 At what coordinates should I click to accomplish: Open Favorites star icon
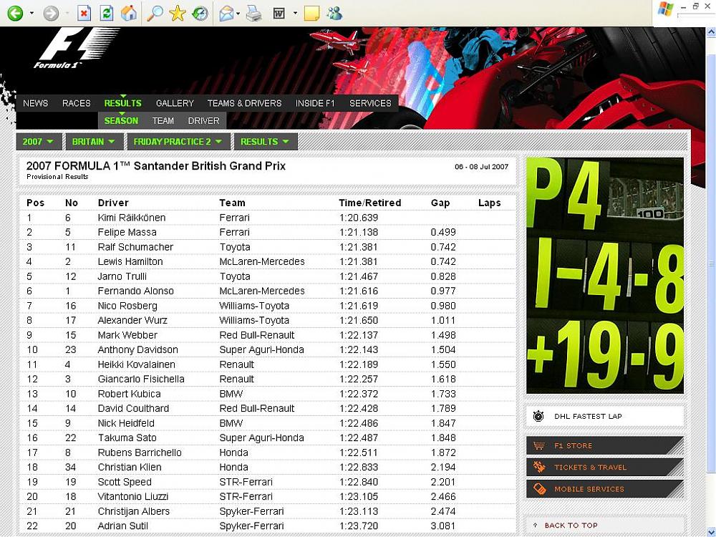[x=177, y=13]
